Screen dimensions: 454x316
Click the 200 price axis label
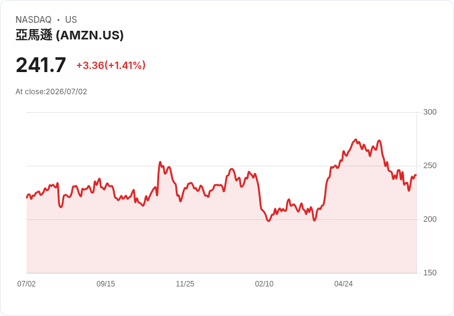(x=430, y=219)
